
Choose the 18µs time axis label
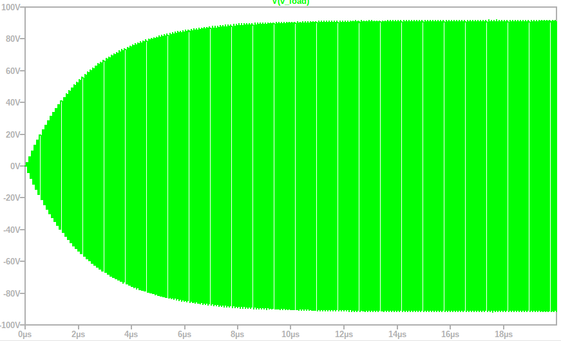click(503, 335)
